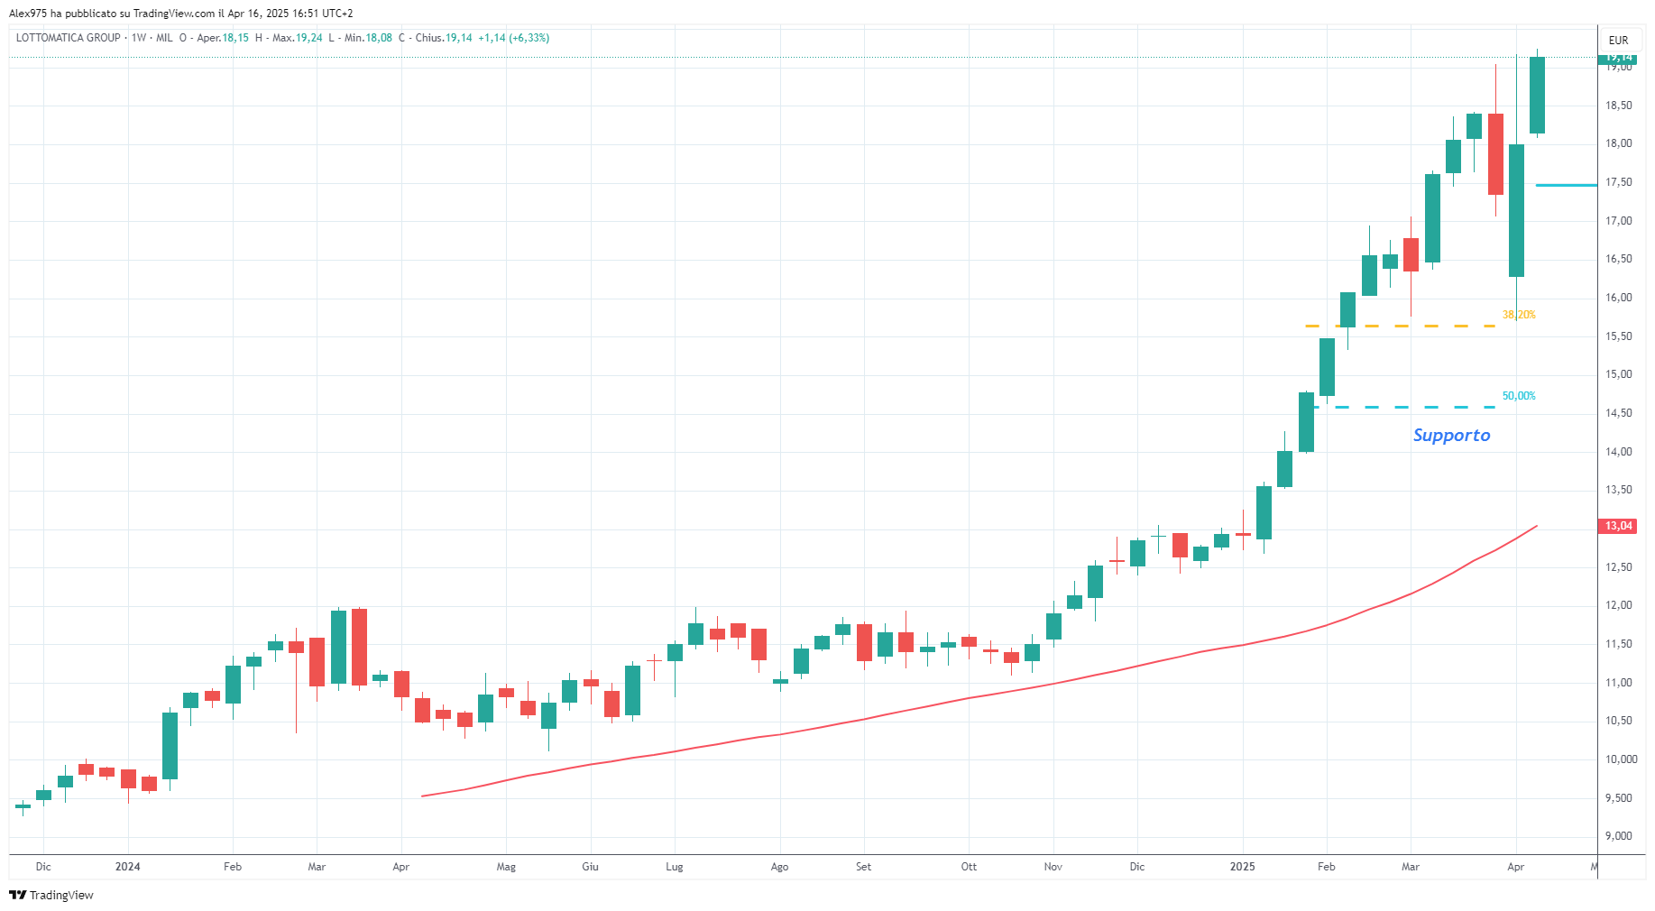
Task: Click the Min.18,08 low value
Action: 368,38
